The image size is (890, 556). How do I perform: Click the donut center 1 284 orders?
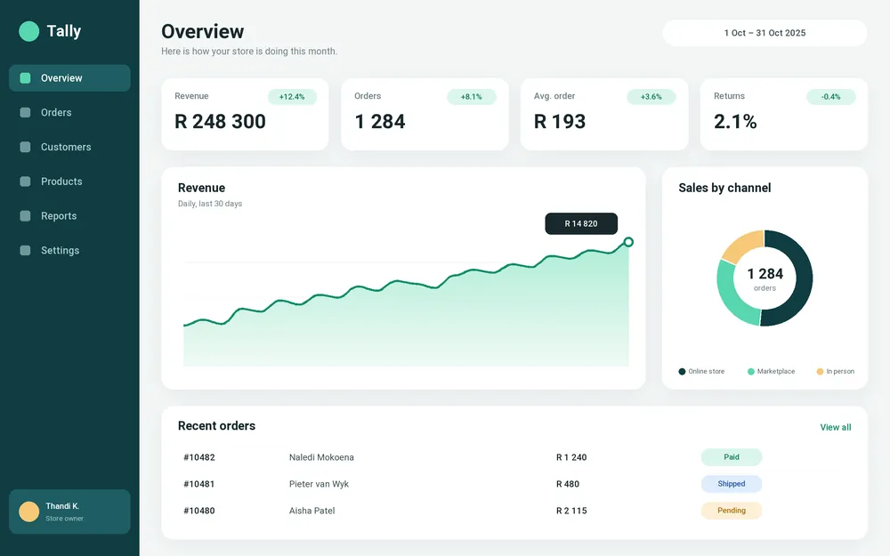coord(765,279)
